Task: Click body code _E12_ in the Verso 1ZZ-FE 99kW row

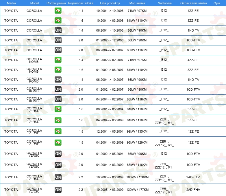Action: [x=164, y=131]
